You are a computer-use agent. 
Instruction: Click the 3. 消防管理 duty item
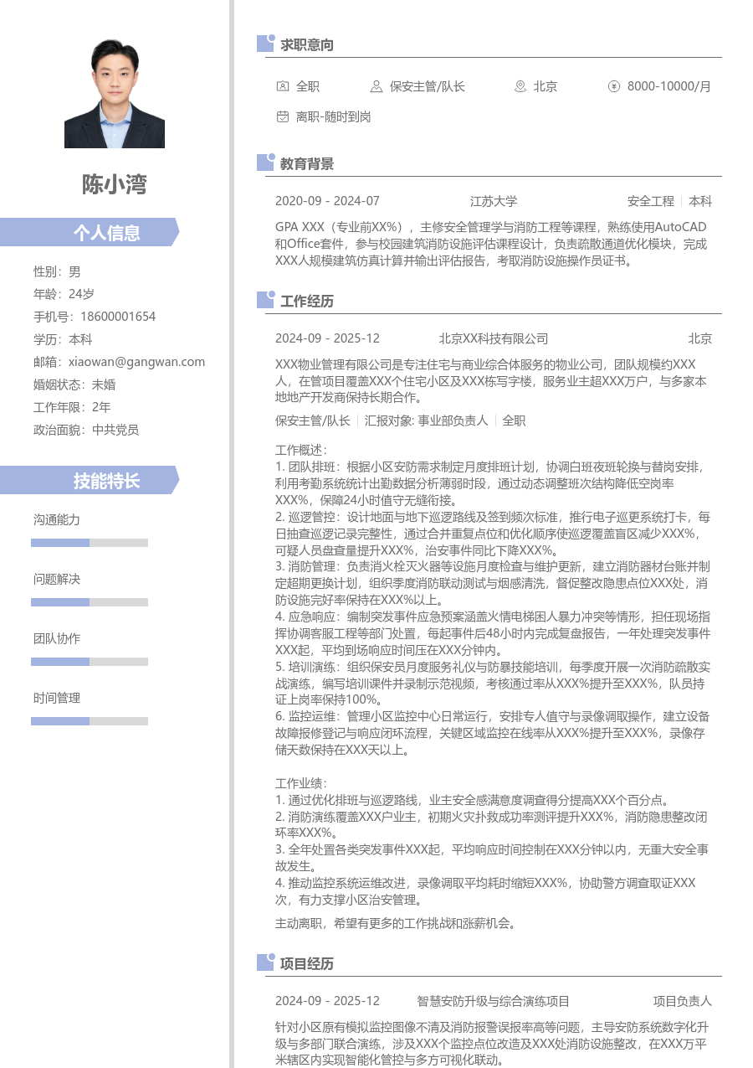click(x=493, y=583)
